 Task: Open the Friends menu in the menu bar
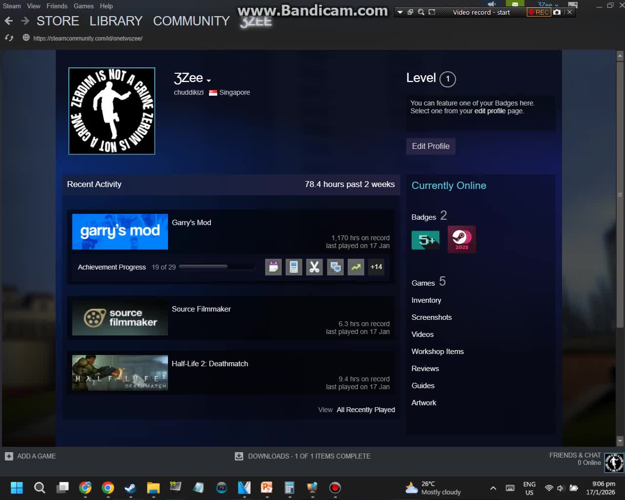point(57,6)
